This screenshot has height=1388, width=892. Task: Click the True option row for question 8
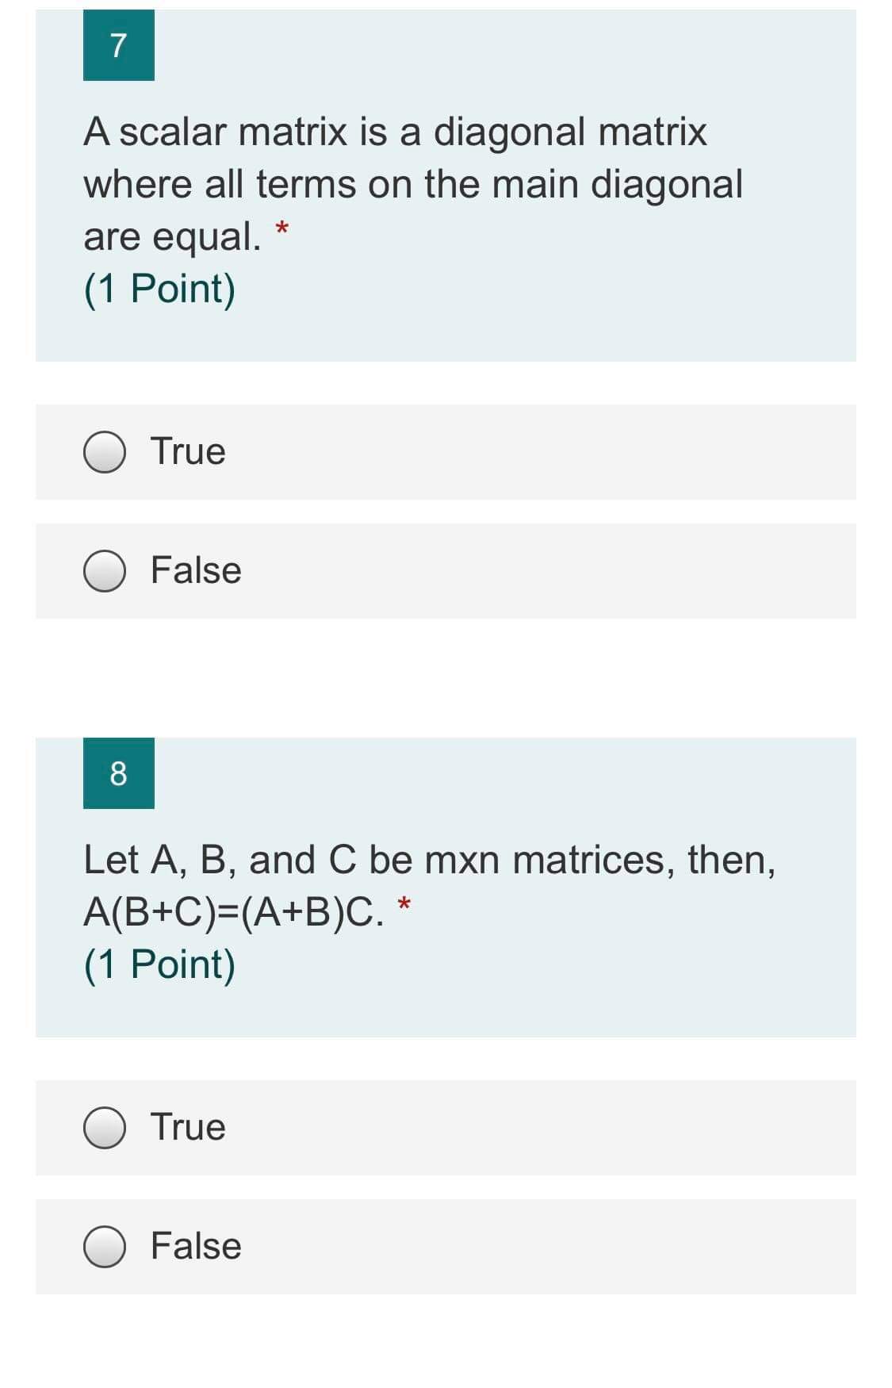pyautogui.click(x=444, y=1126)
